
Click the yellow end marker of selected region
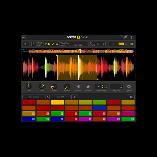click(x=97, y=79)
